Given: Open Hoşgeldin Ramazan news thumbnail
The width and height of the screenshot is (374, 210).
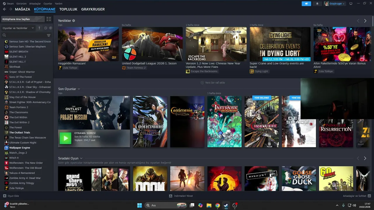Looking at the screenshot, I should 88,44.
